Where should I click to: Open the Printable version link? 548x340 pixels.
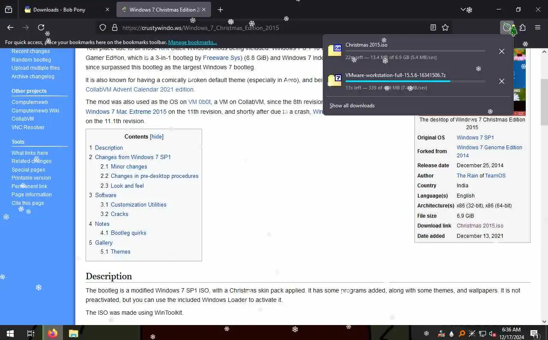click(x=31, y=178)
